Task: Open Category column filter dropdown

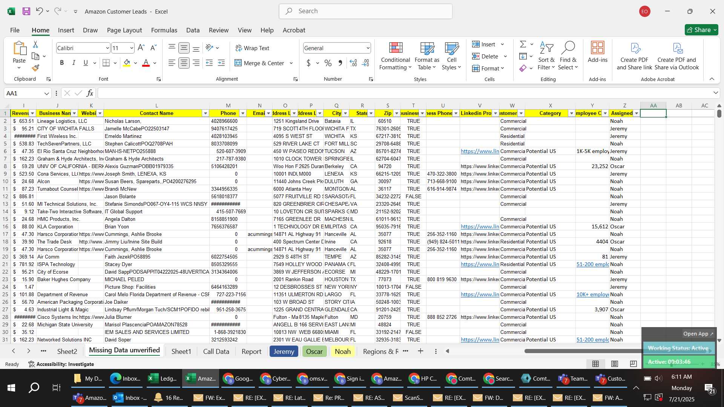Action: click(572, 113)
